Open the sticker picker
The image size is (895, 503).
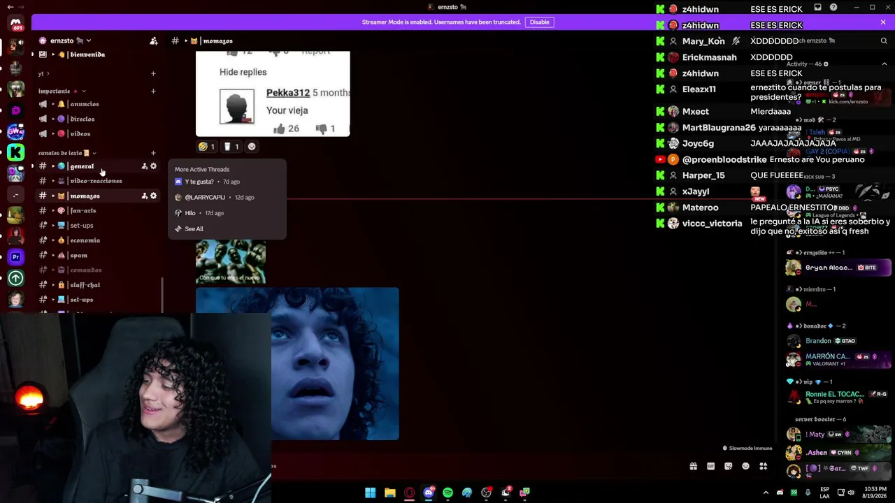point(728,467)
